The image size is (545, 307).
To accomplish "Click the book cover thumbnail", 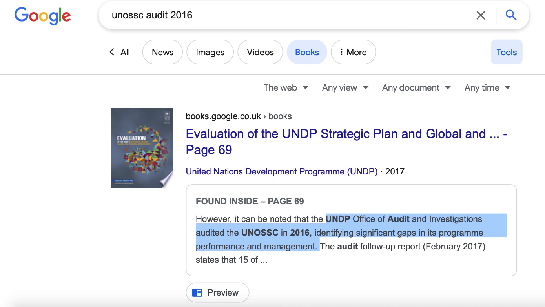I will [x=142, y=148].
